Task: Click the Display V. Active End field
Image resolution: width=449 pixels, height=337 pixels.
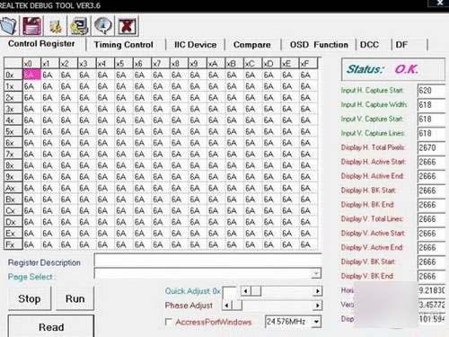Action: coord(432,248)
